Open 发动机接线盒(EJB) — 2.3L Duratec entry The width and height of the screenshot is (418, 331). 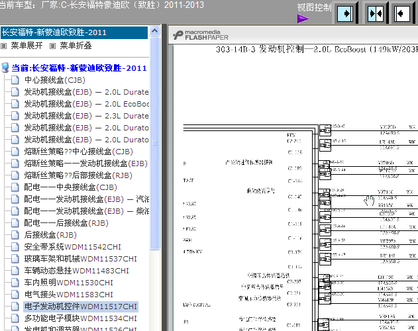86,116
